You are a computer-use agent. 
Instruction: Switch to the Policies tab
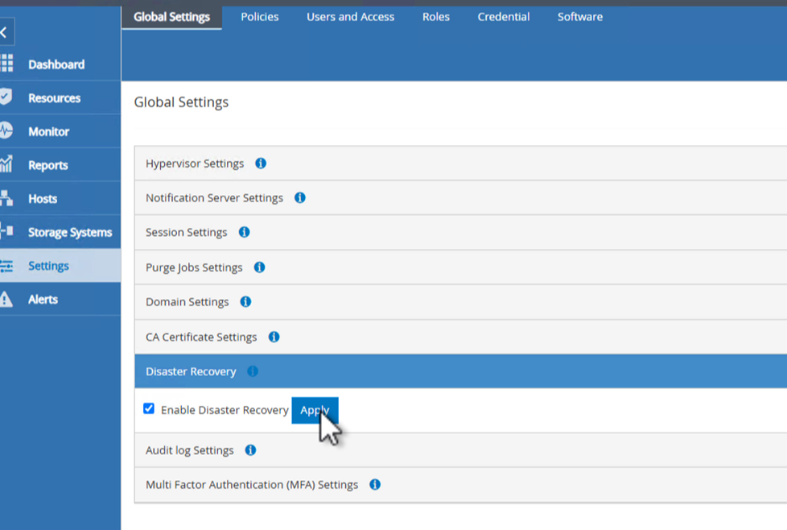260,17
